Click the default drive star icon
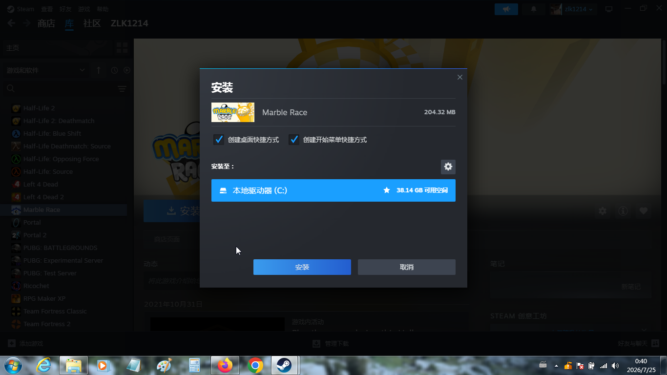 tap(387, 190)
